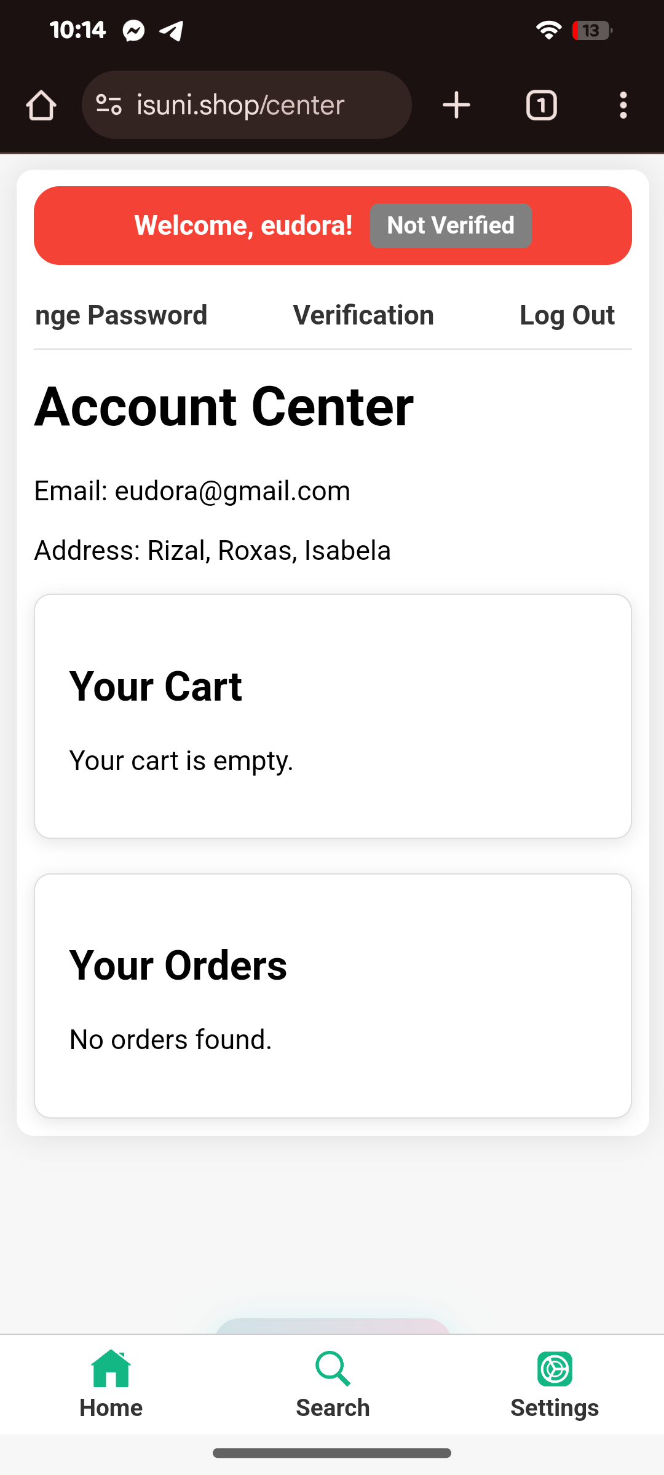Tap the Your Cart card
664x1475 pixels.
coord(333,716)
